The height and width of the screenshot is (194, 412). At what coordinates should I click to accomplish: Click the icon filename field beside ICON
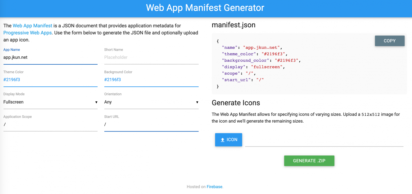pyautogui.click(x=324, y=142)
